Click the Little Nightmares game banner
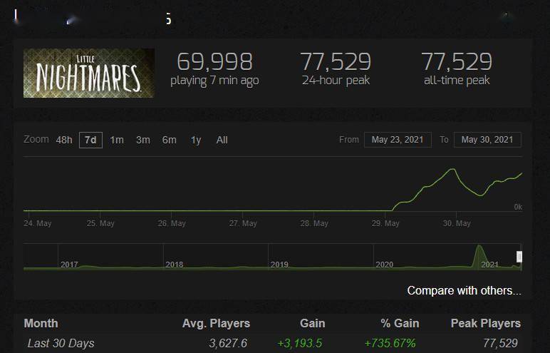Image resolution: width=550 pixels, height=353 pixels. point(89,73)
